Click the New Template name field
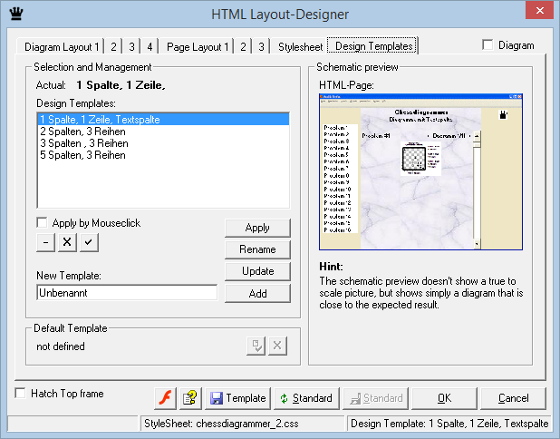The width and height of the screenshot is (560, 439). point(127,293)
